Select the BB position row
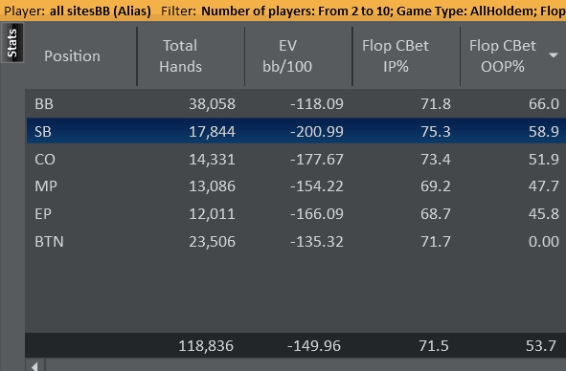Viewport: 566px width, 371px height. (296, 104)
